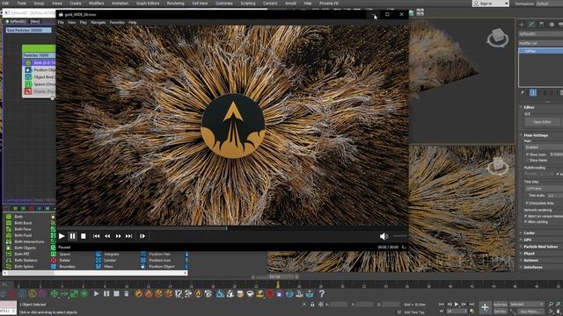
Task: Toggle the Show Name checkbox
Action: click(527, 161)
